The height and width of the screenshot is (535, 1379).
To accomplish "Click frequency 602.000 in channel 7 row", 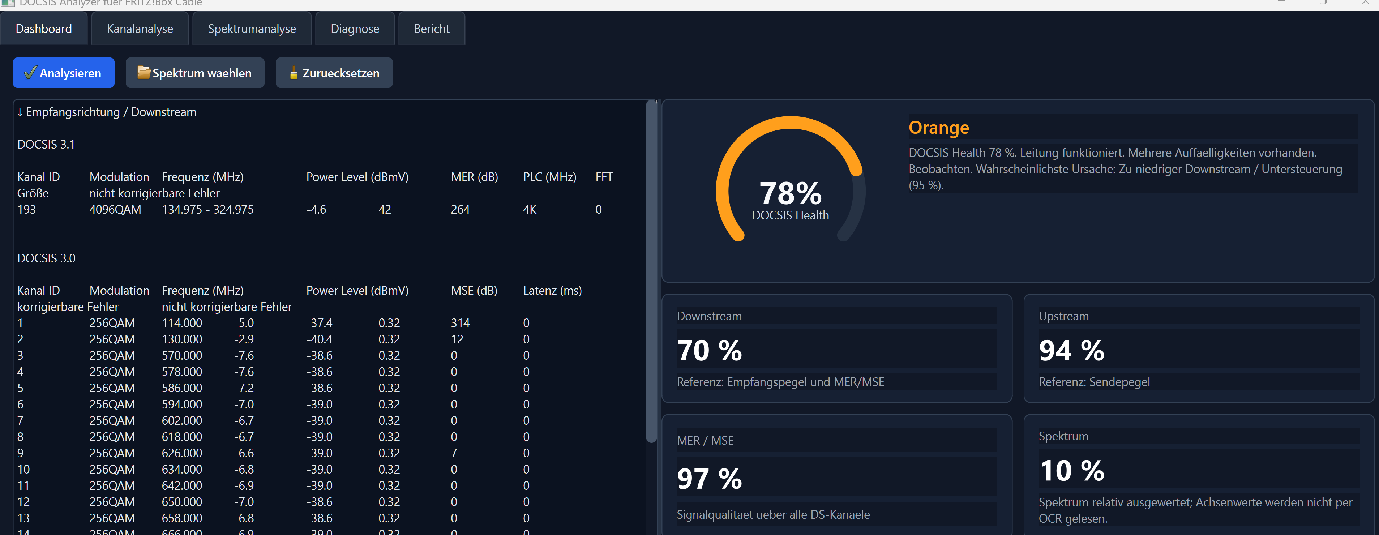I will (182, 420).
